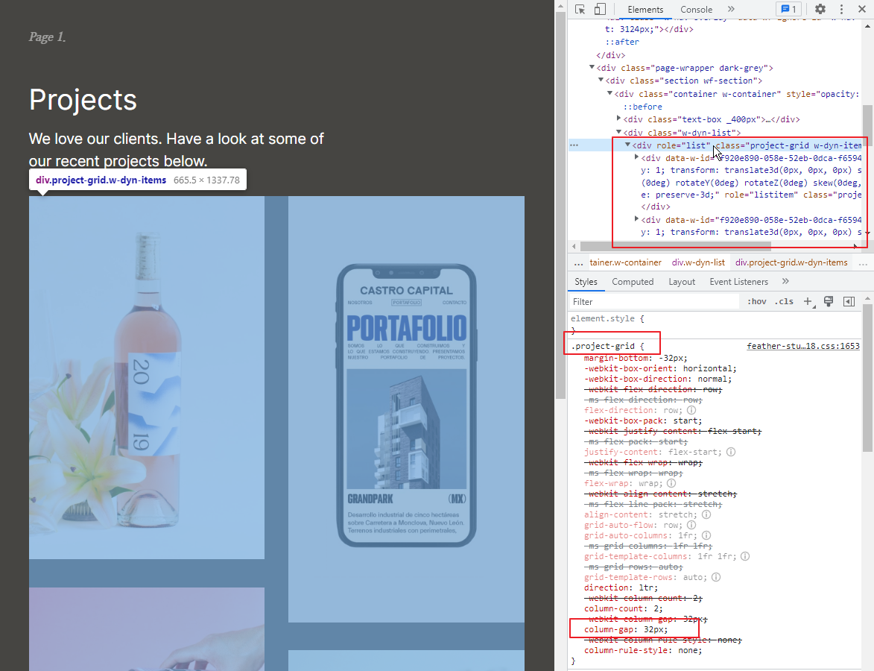
Task: Toggle the :hov element state button
Action: [756, 301]
